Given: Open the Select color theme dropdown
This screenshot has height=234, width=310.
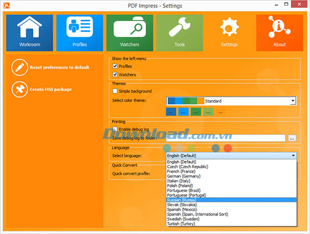Looking at the screenshot, I should [231, 101].
